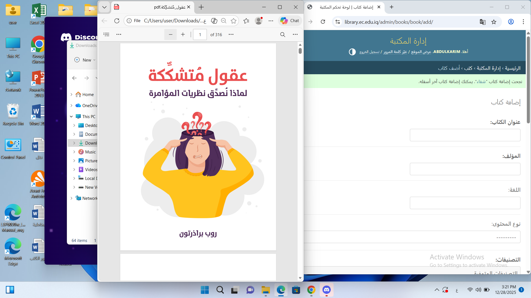This screenshot has height=298, width=531.
Task: Open Edge tab actions dropdown
Action: pos(104,7)
